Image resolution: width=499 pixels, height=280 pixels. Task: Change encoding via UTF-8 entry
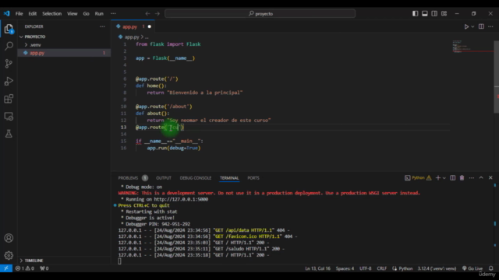pyautogui.click(x=366, y=268)
